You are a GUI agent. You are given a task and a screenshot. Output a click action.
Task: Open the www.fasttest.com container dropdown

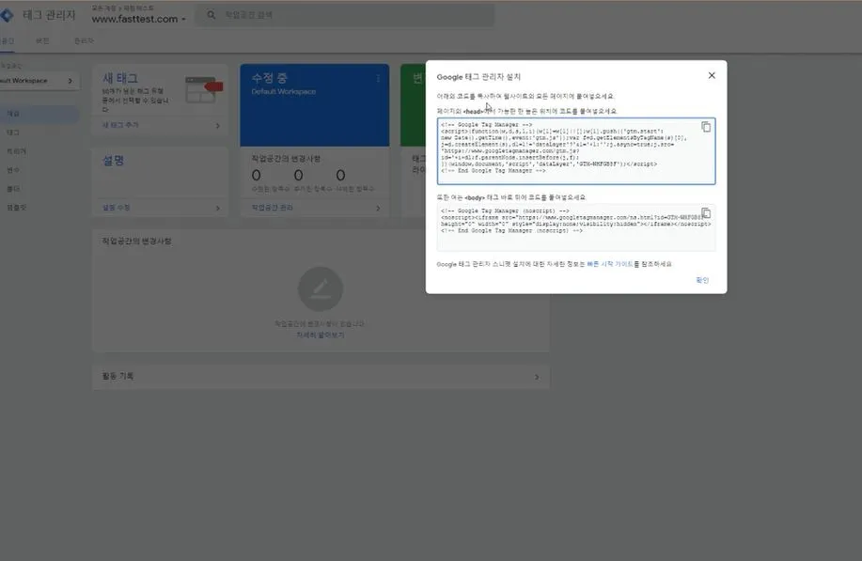(138, 19)
